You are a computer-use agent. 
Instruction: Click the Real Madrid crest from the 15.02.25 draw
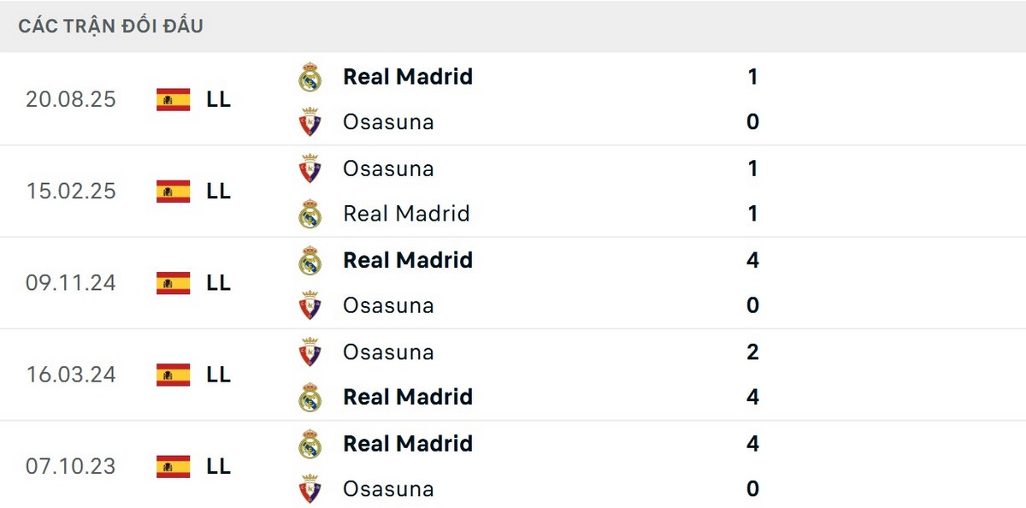[310, 214]
